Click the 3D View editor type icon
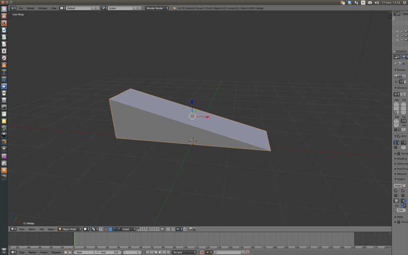408x255 pixels. (x=13, y=229)
